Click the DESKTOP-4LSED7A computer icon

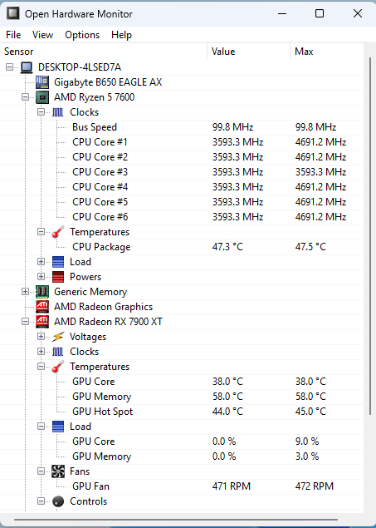point(27,67)
